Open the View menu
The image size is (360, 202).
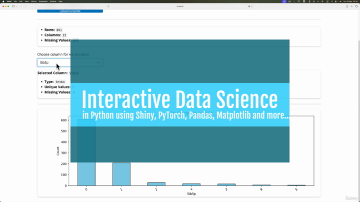pos(26,1)
